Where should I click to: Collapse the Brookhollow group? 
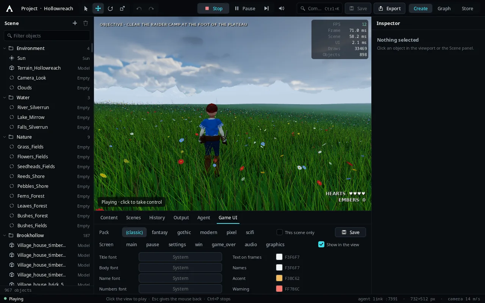point(5,235)
